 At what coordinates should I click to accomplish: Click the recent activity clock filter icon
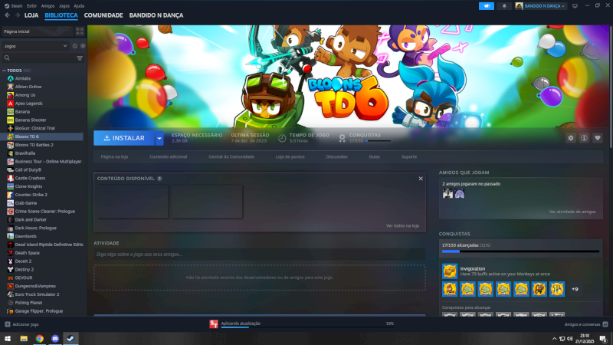(75, 46)
